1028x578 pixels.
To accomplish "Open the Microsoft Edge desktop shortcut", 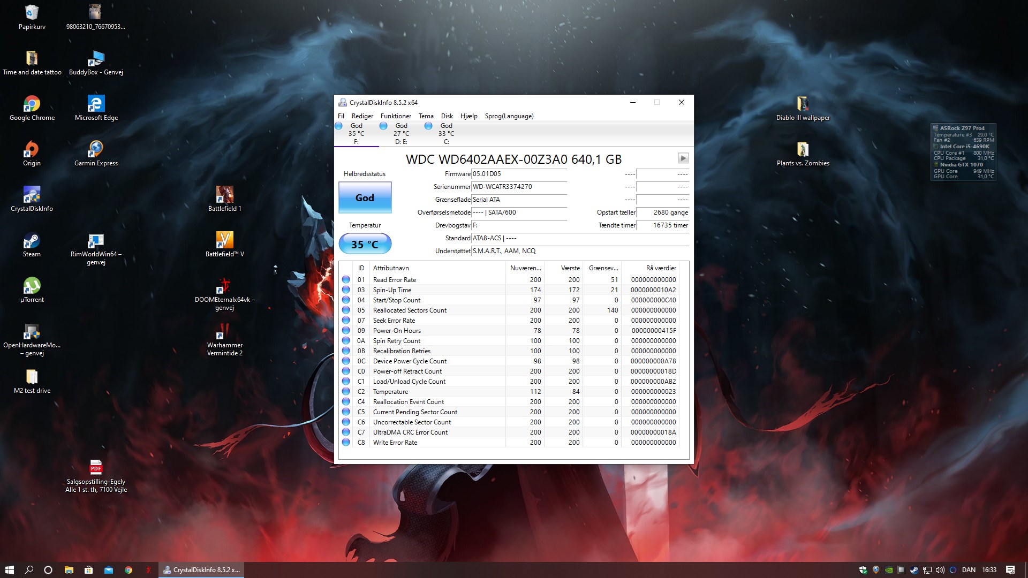I will [96, 108].
